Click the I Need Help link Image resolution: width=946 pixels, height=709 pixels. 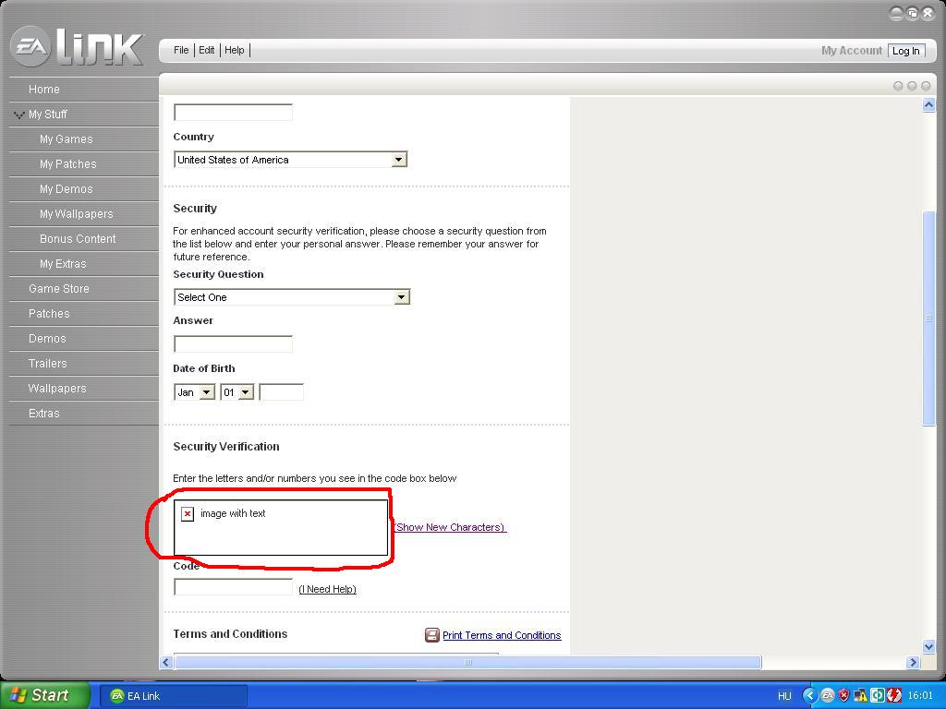click(327, 589)
